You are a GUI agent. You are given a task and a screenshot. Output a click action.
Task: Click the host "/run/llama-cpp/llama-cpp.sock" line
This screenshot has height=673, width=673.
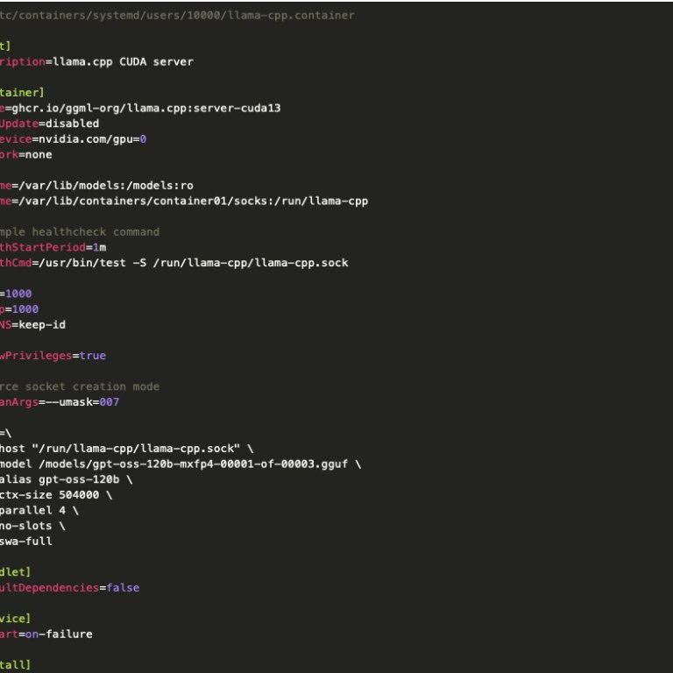pos(126,449)
